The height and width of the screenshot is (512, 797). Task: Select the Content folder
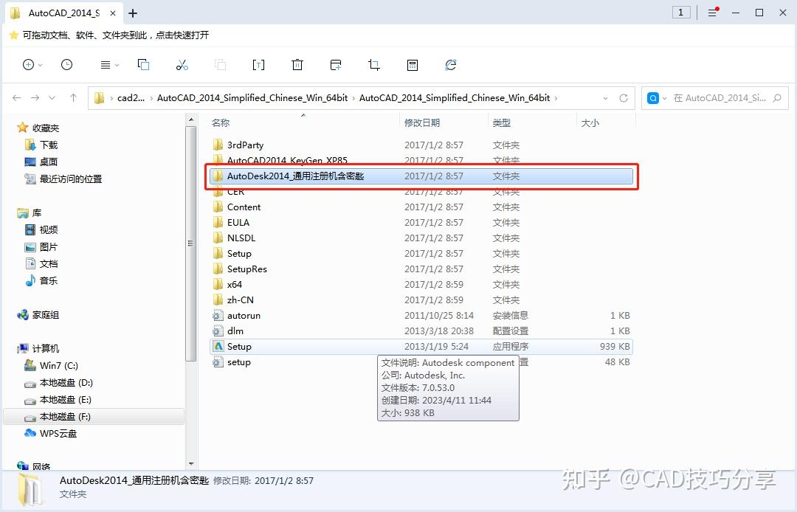tap(421, 207)
